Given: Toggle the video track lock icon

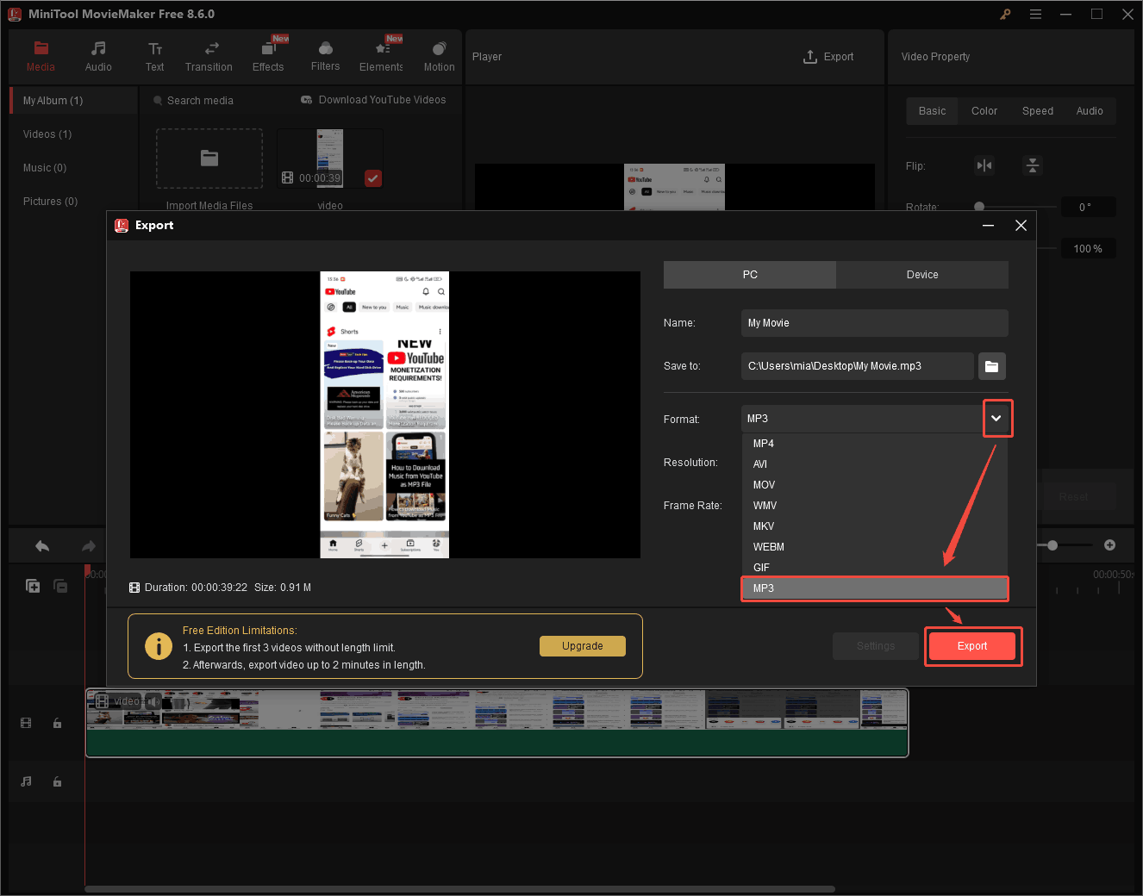Looking at the screenshot, I should (x=57, y=724).
